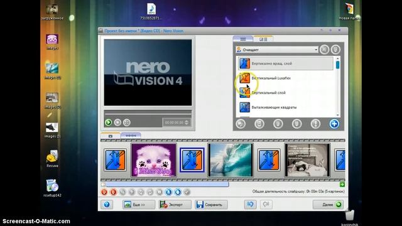This screenshot has width=402, height=226.
Task: Open help with the blue question mark button
Action: coord(107,205)
